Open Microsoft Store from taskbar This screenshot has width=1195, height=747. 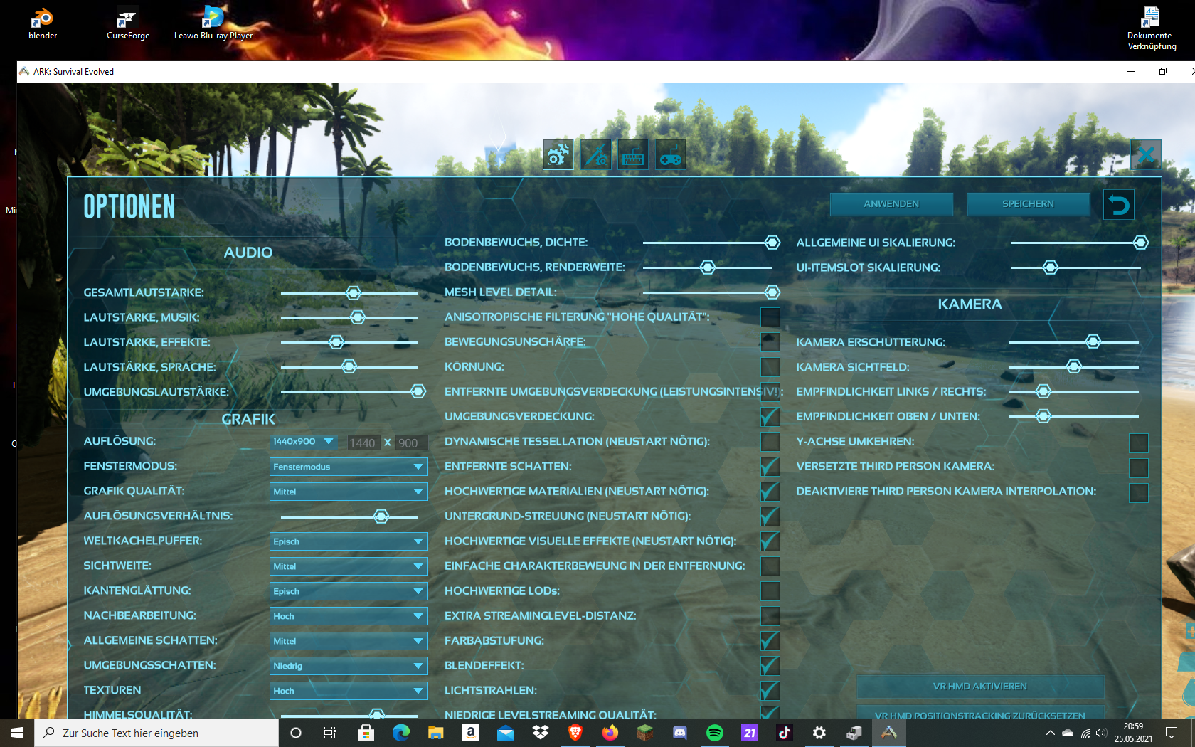[366, 733]
